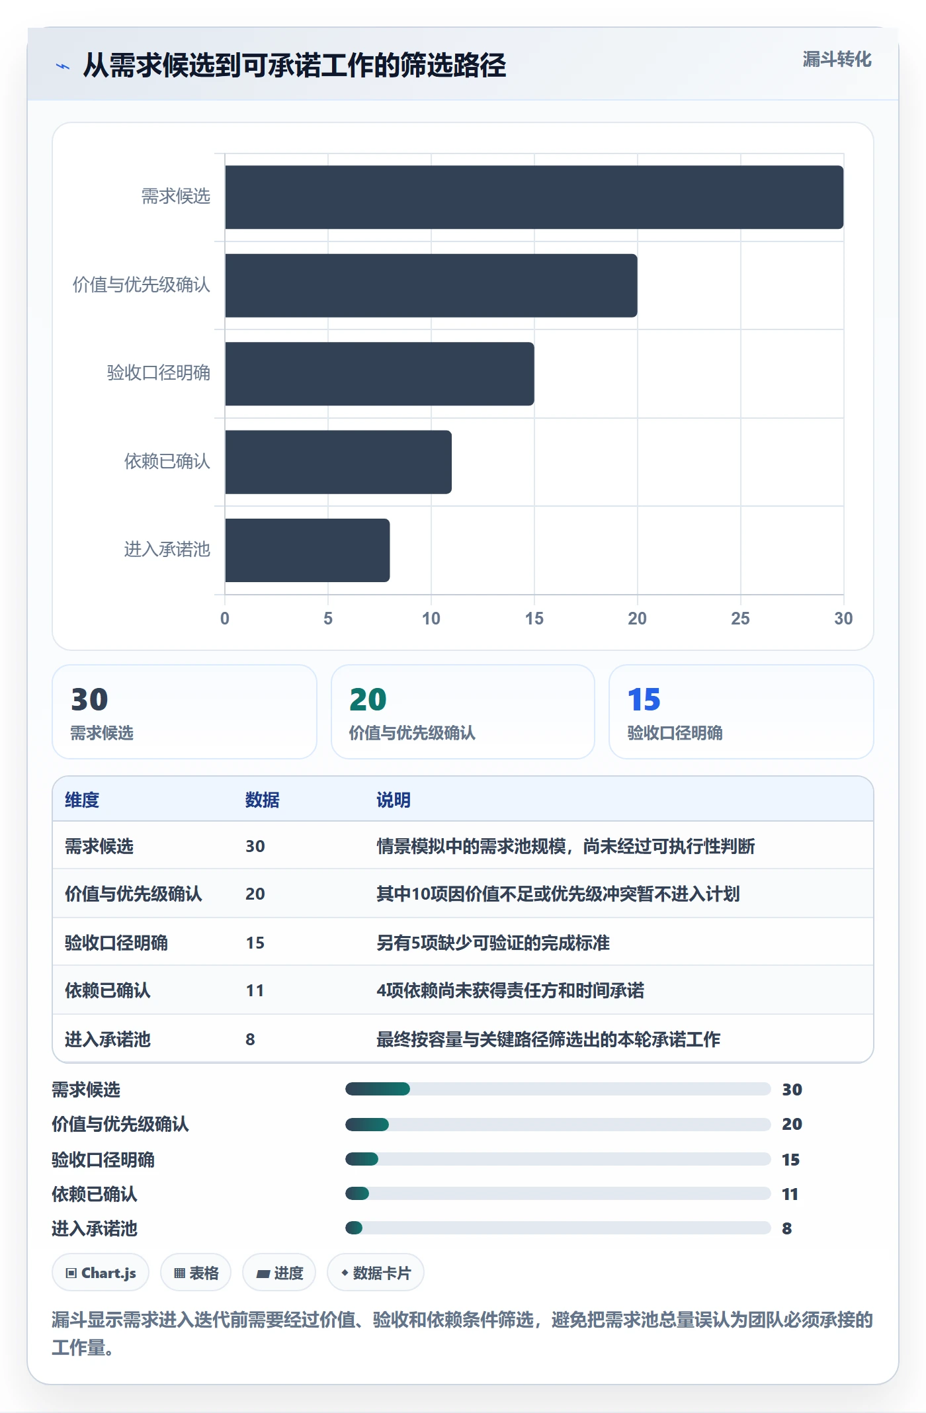Select the 15 验收口径明确 stat card
The image size is (926, 1413).
(741, 712)
